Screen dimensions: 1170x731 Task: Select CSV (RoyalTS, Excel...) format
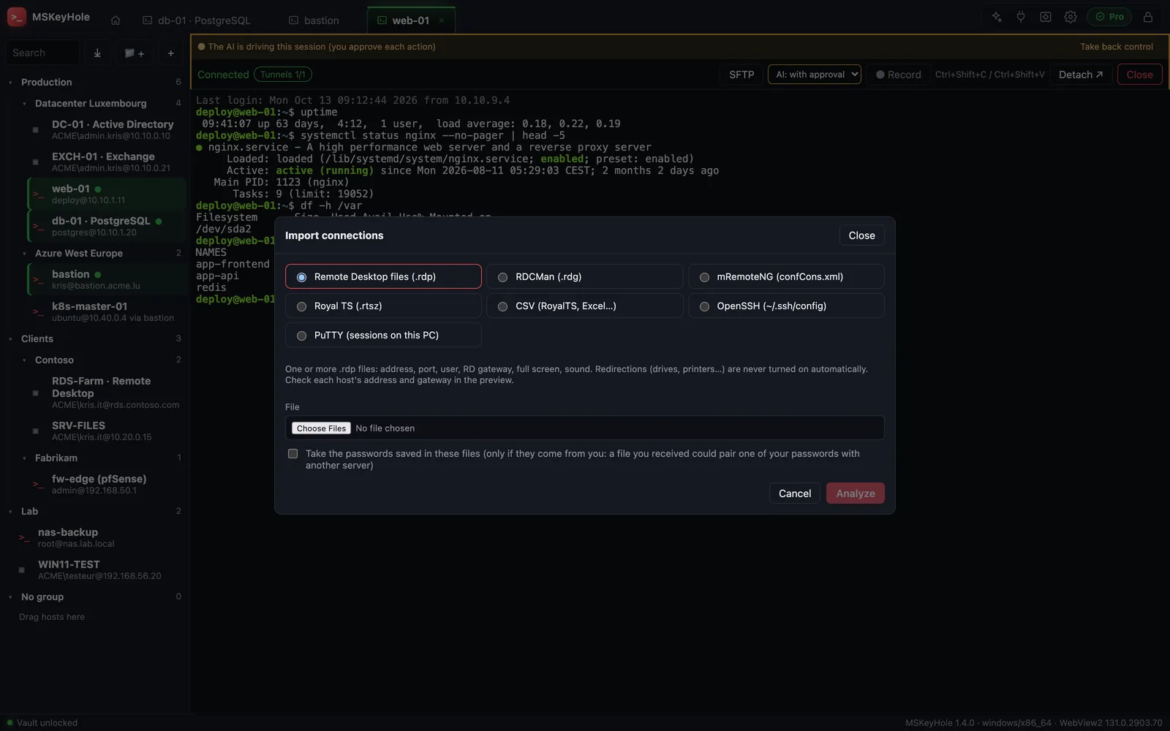pos(584,306)
